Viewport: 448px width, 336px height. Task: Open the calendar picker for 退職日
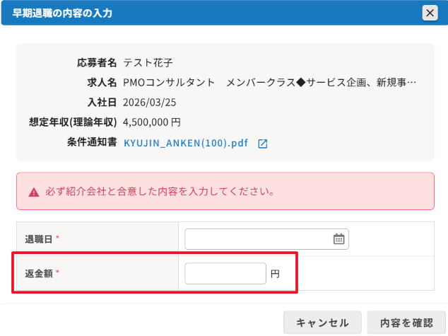point(338,239)
